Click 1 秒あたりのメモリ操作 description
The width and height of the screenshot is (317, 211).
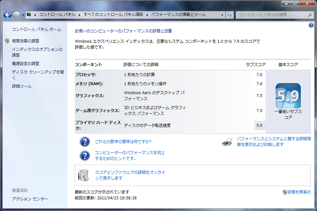145,84
